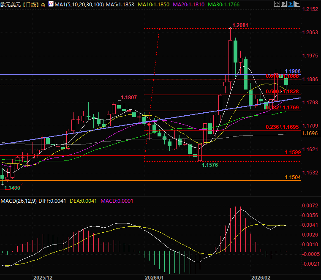Open MA1(5,10,20,30,100) indicator settings
The width and height of the screenshot is (321, 280).
tap(79, 4)
